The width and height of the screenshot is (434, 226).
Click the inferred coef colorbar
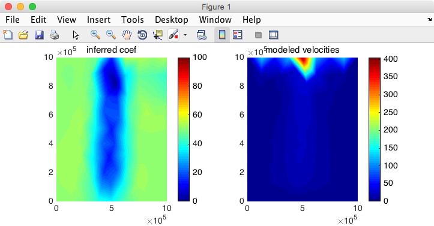(x=184, y=129)
